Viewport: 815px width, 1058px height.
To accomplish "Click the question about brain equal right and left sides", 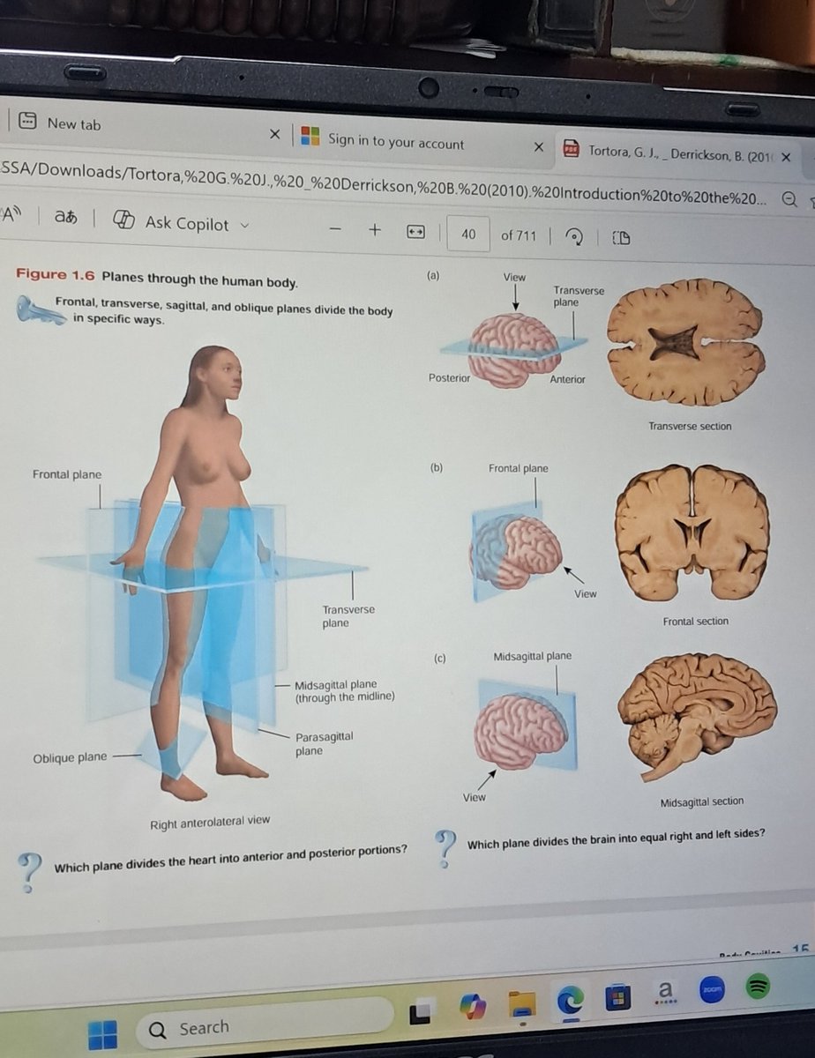I will pyautogui.click(x=617, y=838).
